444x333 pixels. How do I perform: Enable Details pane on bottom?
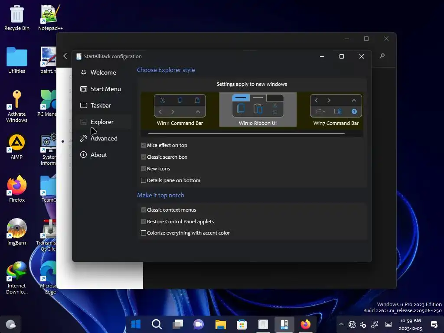[x=144, y=180]
